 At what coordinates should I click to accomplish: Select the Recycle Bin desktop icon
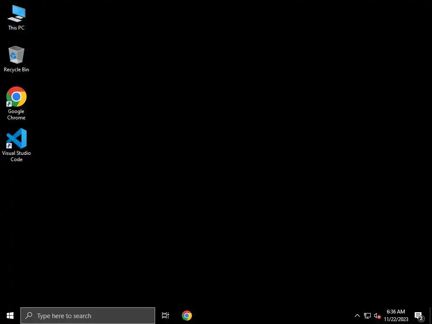(16, 59)
